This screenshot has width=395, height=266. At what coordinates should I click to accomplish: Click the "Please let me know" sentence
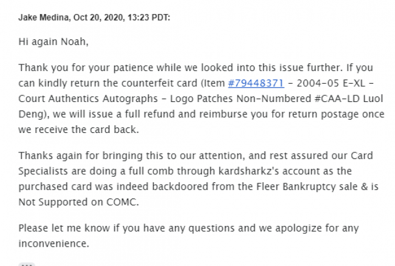tap(61, 228)
